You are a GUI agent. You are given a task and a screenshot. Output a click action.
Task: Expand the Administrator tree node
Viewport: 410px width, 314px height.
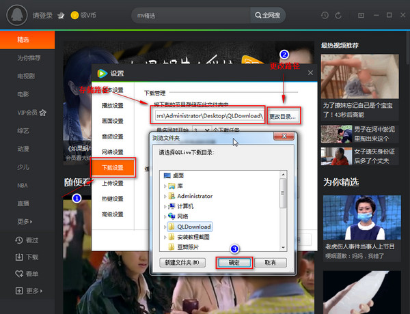[165, 196]
